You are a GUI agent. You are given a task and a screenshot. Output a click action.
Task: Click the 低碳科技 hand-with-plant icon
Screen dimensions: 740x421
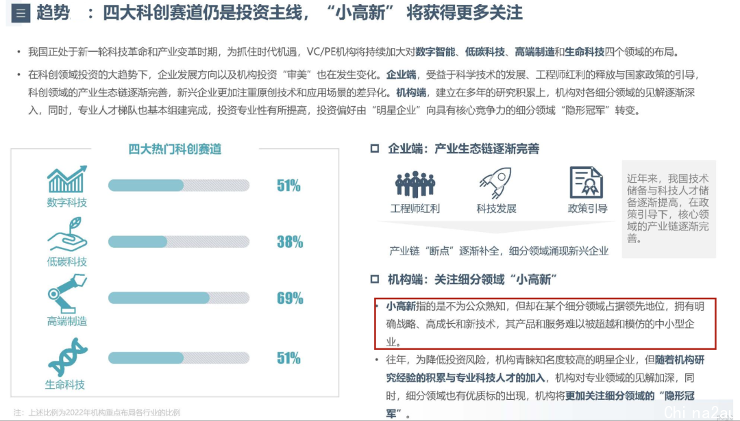tap(67, 234)
